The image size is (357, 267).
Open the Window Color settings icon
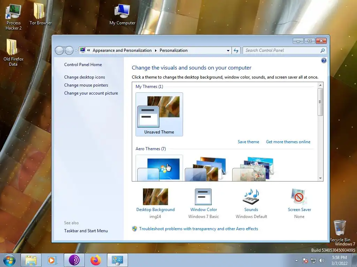click(203, 197)
